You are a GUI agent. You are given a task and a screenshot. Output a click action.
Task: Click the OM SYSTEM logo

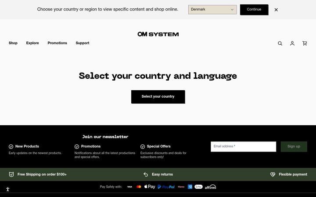(158, 34)
